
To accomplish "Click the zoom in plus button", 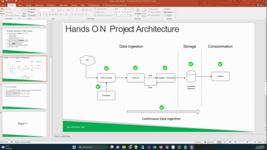I will [255, 142].
